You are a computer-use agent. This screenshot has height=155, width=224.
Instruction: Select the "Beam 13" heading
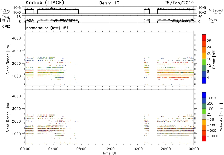coord(109,3)
